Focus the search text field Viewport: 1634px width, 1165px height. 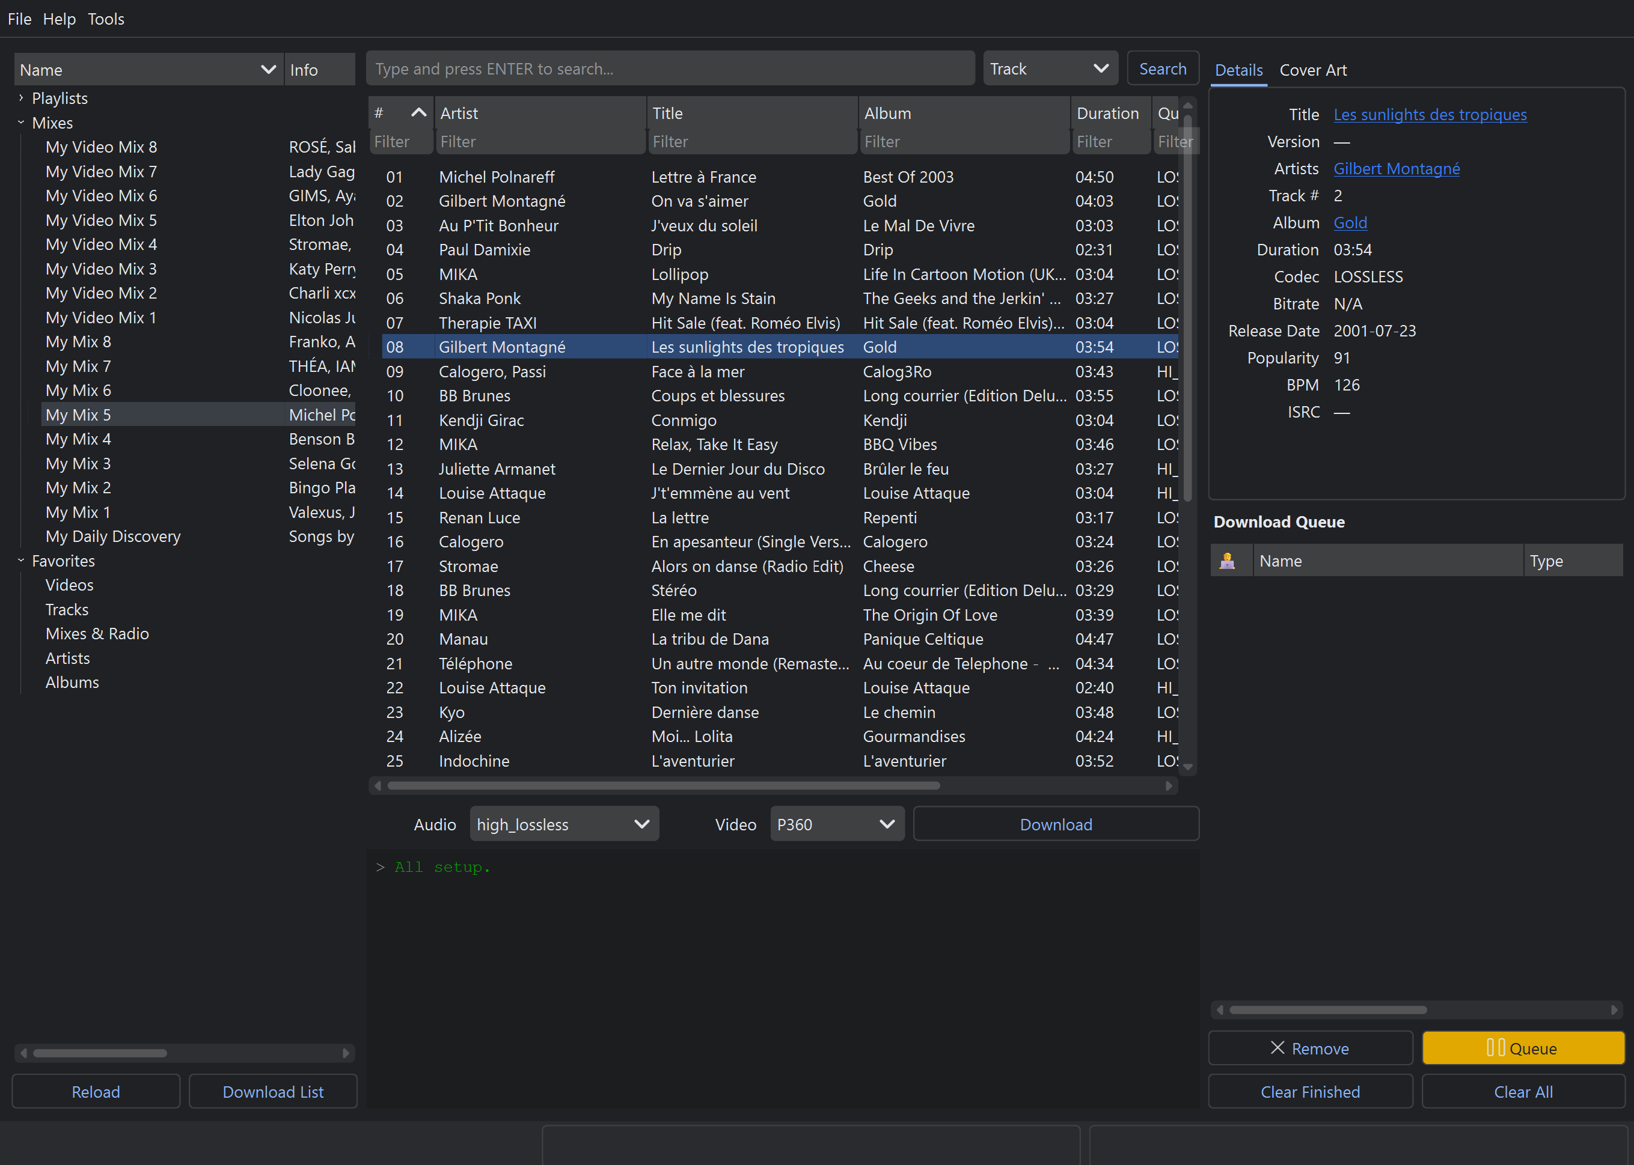[x=670, y=69]
